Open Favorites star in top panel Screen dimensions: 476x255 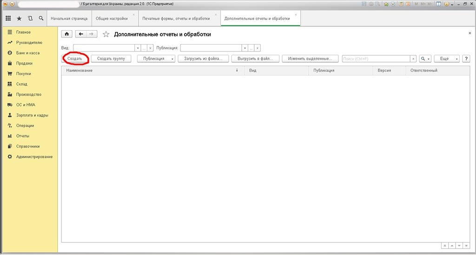[19, 19]
